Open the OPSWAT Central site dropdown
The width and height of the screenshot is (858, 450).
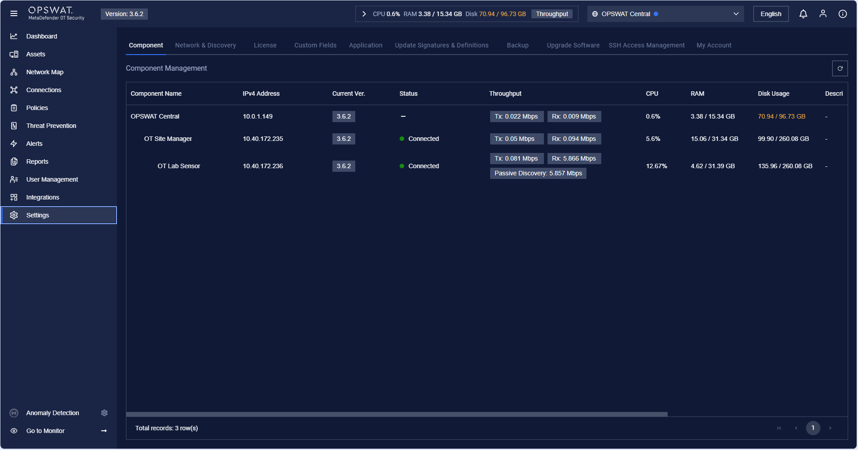(x=665, y=14)
